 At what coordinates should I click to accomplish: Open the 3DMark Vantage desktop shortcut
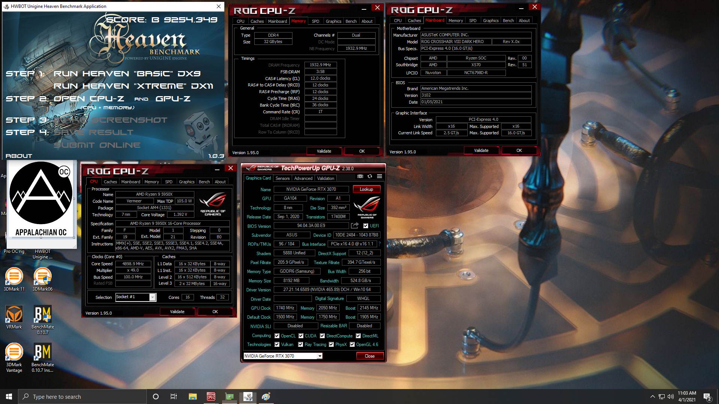coord(14,358)
